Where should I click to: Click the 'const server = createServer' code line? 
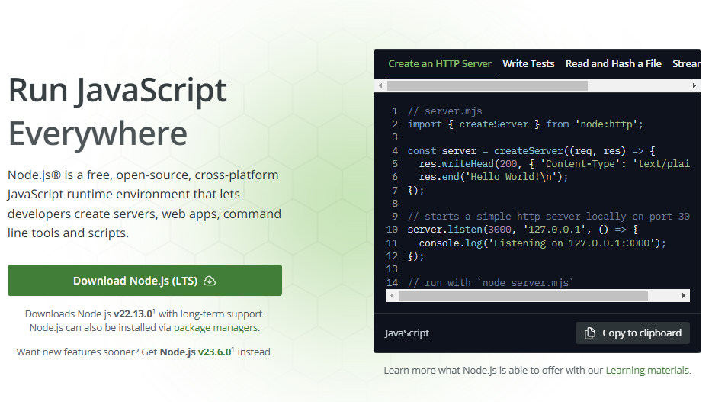531,150
